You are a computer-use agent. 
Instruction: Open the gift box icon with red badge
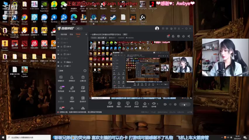pos(168,36)
